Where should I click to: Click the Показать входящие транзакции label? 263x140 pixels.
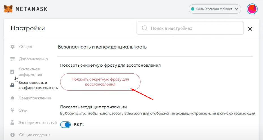coord(93,107)
